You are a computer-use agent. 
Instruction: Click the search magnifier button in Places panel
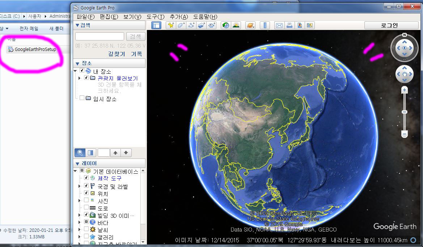tap(80, 153)
